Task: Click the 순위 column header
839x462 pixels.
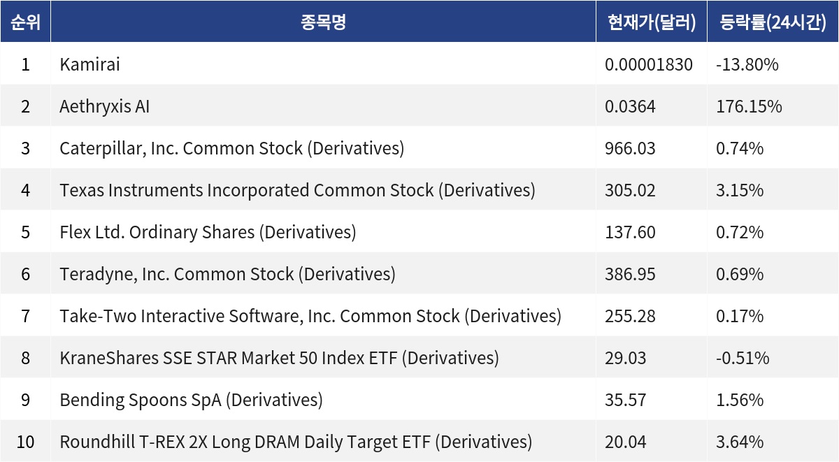Action: pos(25,22)
